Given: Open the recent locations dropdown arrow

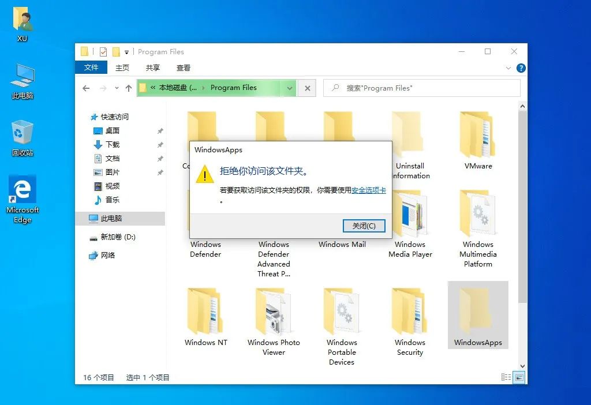Looking at the screenshot, I should pos(117,88).
